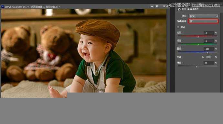Click the Channel Mixer panel title text
223x124 pixels.
point(193,9)
